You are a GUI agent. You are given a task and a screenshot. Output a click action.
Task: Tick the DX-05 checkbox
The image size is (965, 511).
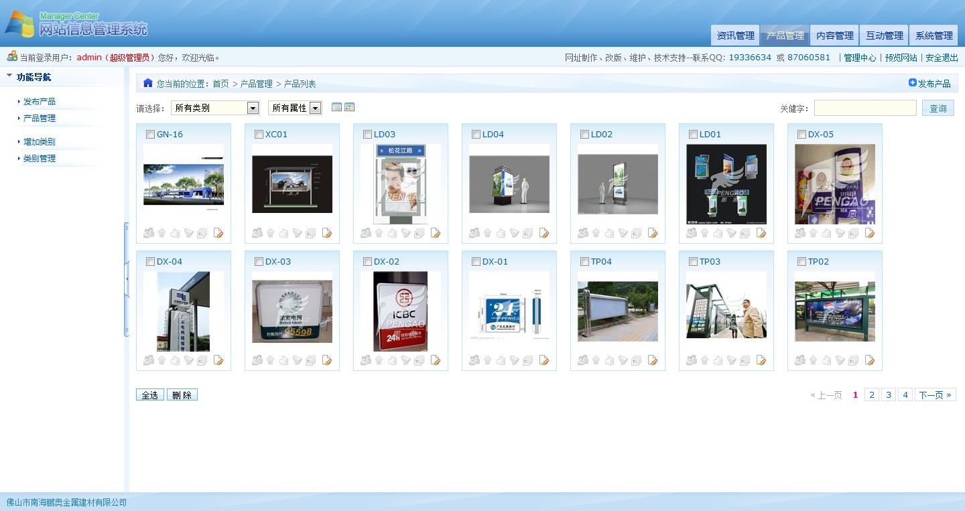click(x=801, y=134)
